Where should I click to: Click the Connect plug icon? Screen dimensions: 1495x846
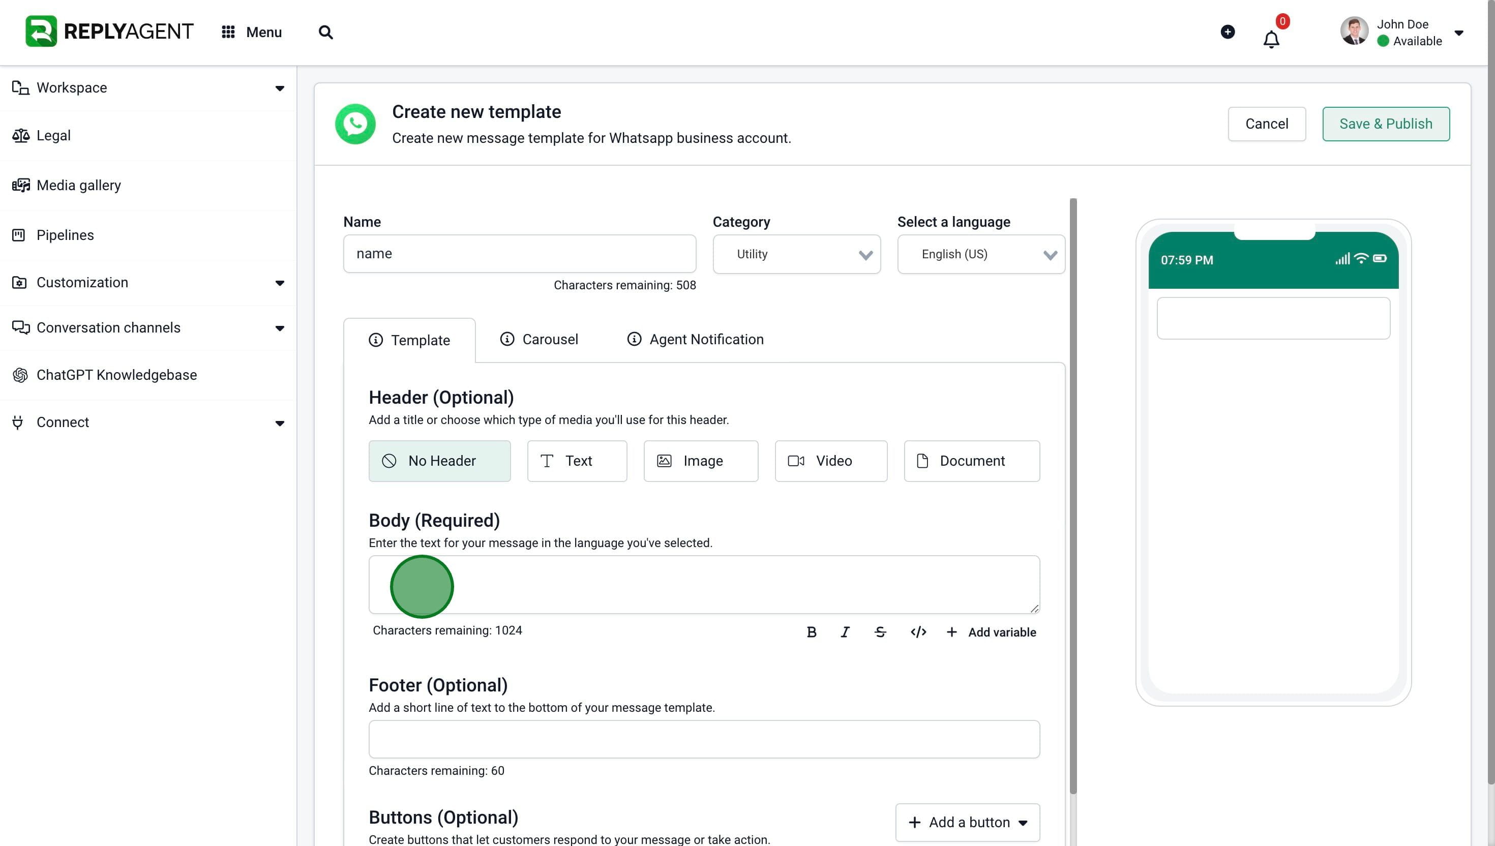point(18,422)
